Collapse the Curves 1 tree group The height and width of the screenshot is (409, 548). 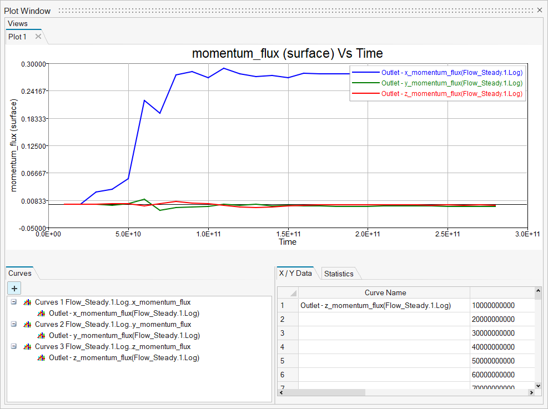(x=13, y=302)
